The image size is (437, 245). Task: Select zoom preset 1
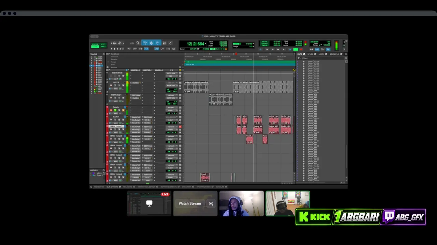[112, 49]
